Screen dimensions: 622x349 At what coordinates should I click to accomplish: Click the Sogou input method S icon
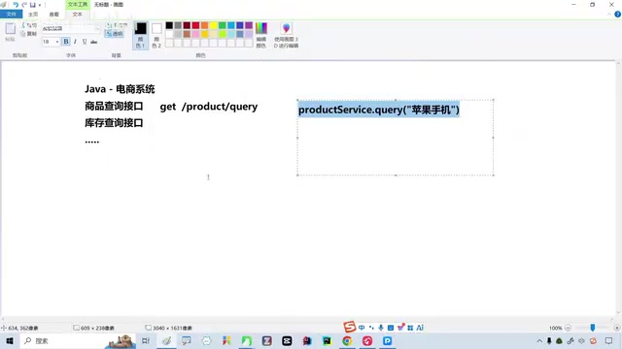pyautogui.click(x=350, y=327)
